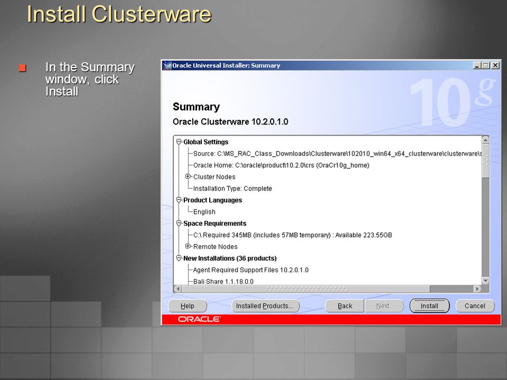Click the horizontal scrollbar left arrow
Image resolution: width=507 pixels, height=380 pixels.
point(177,289)
